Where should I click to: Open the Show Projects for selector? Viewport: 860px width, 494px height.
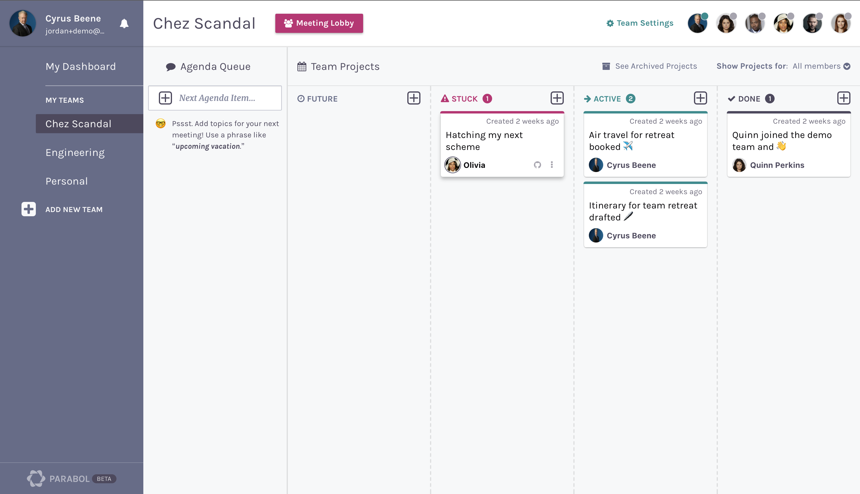783,66
